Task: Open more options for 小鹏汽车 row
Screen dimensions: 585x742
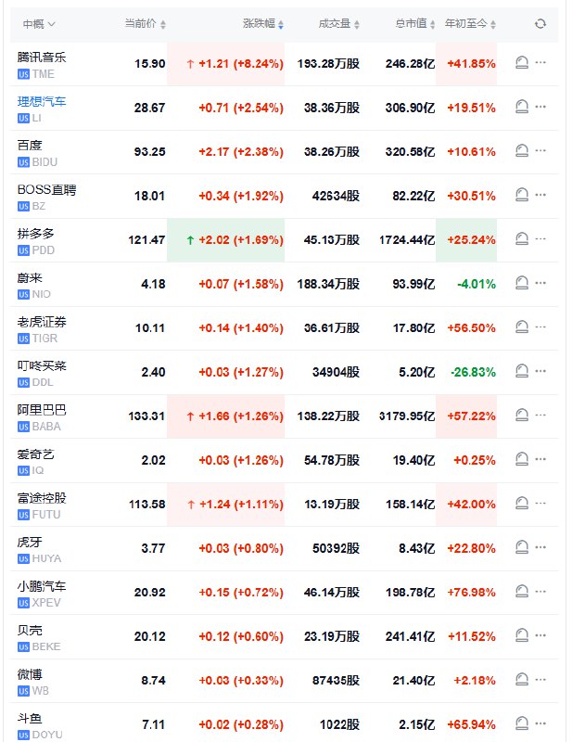Action: tap(540, 592)
